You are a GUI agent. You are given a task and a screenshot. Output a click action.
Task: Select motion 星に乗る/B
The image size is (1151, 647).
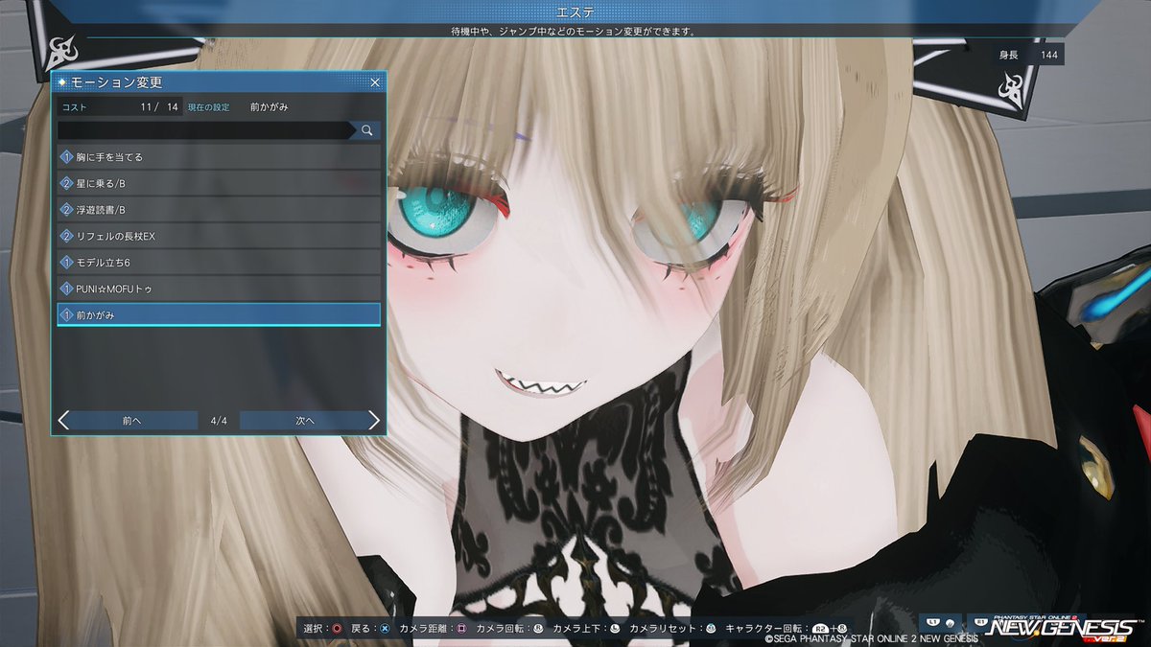219,183
